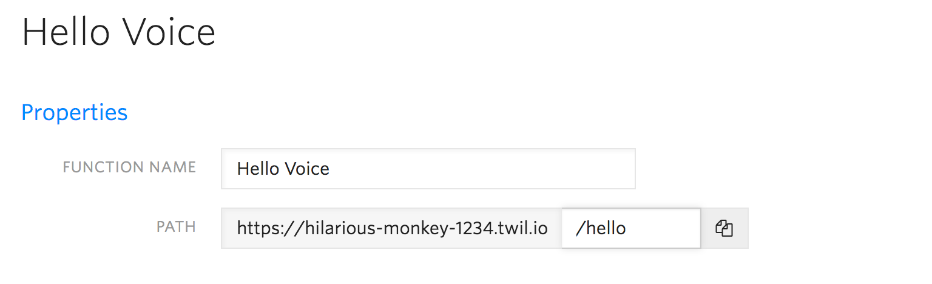Click the Hello Voice page title

pyautogui.click(x=119, y=32)
